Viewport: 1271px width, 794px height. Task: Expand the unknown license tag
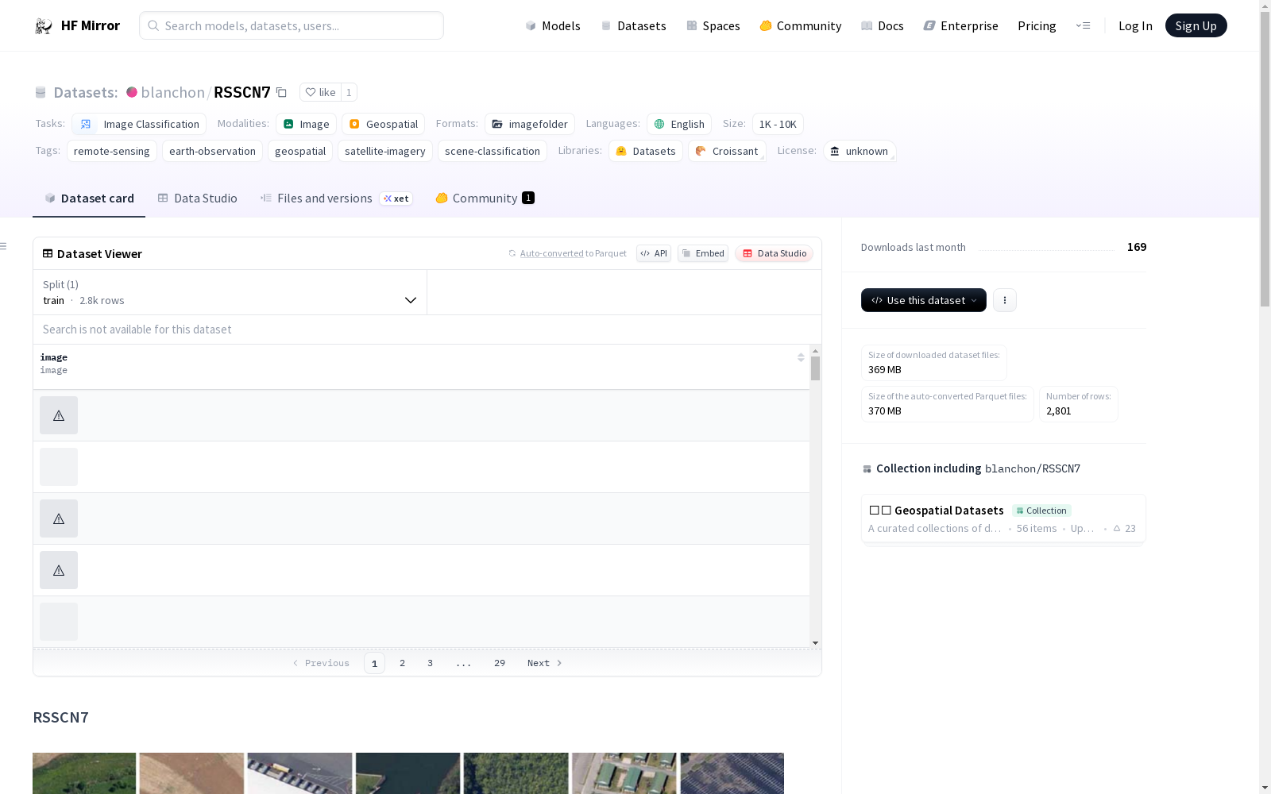(860, 151)
